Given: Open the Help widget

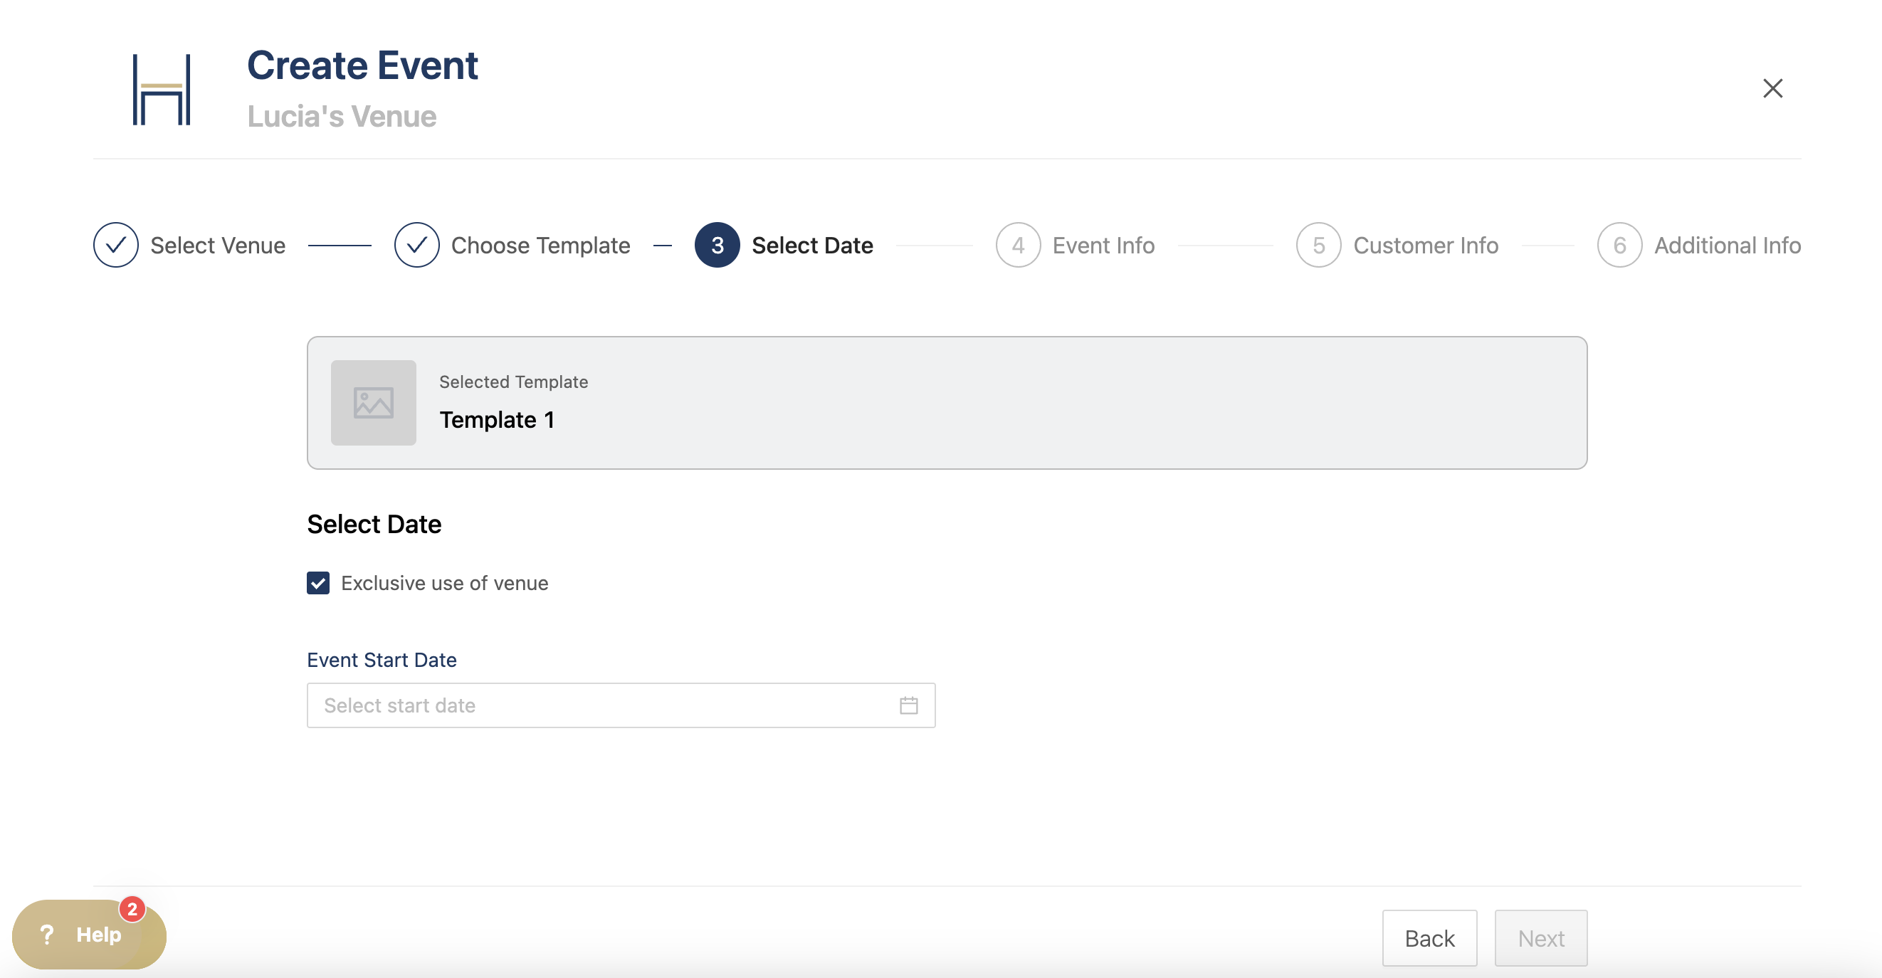Looking at the screenshot, I should [x=84, y=935].
